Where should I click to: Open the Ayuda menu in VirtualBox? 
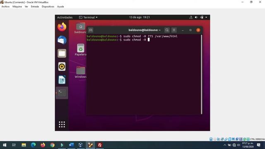point(60,7)
